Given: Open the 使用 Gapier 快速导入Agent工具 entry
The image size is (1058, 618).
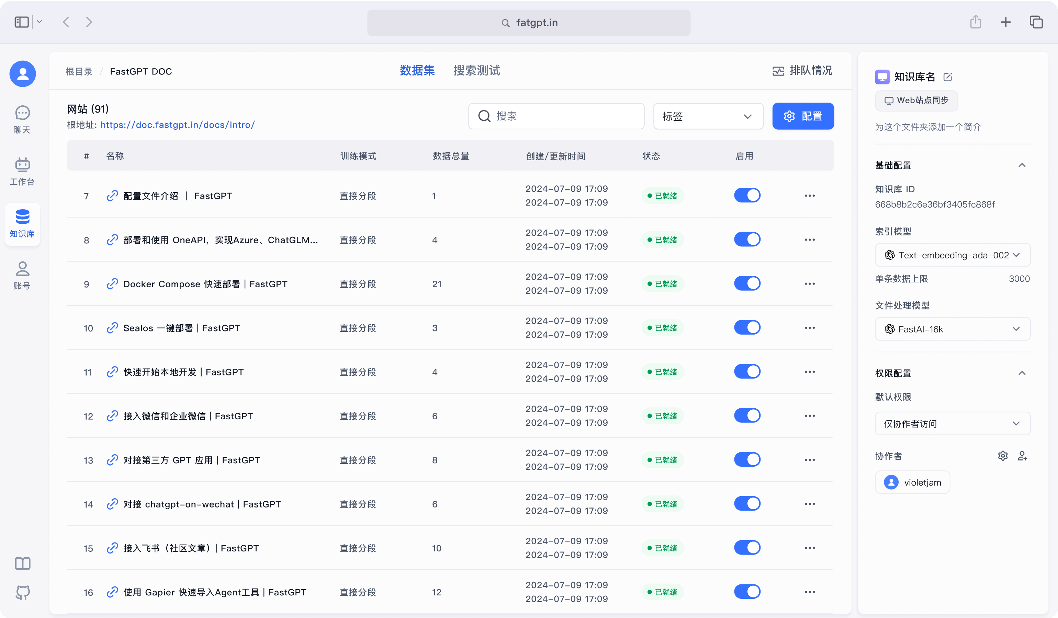Looking at the screenshot, I should [x=215, y=592].
